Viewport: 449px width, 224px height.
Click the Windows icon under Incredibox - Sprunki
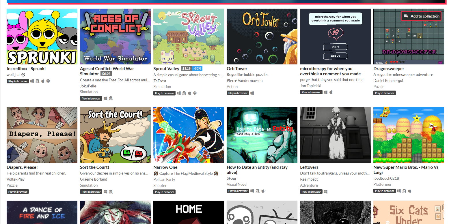32,81
